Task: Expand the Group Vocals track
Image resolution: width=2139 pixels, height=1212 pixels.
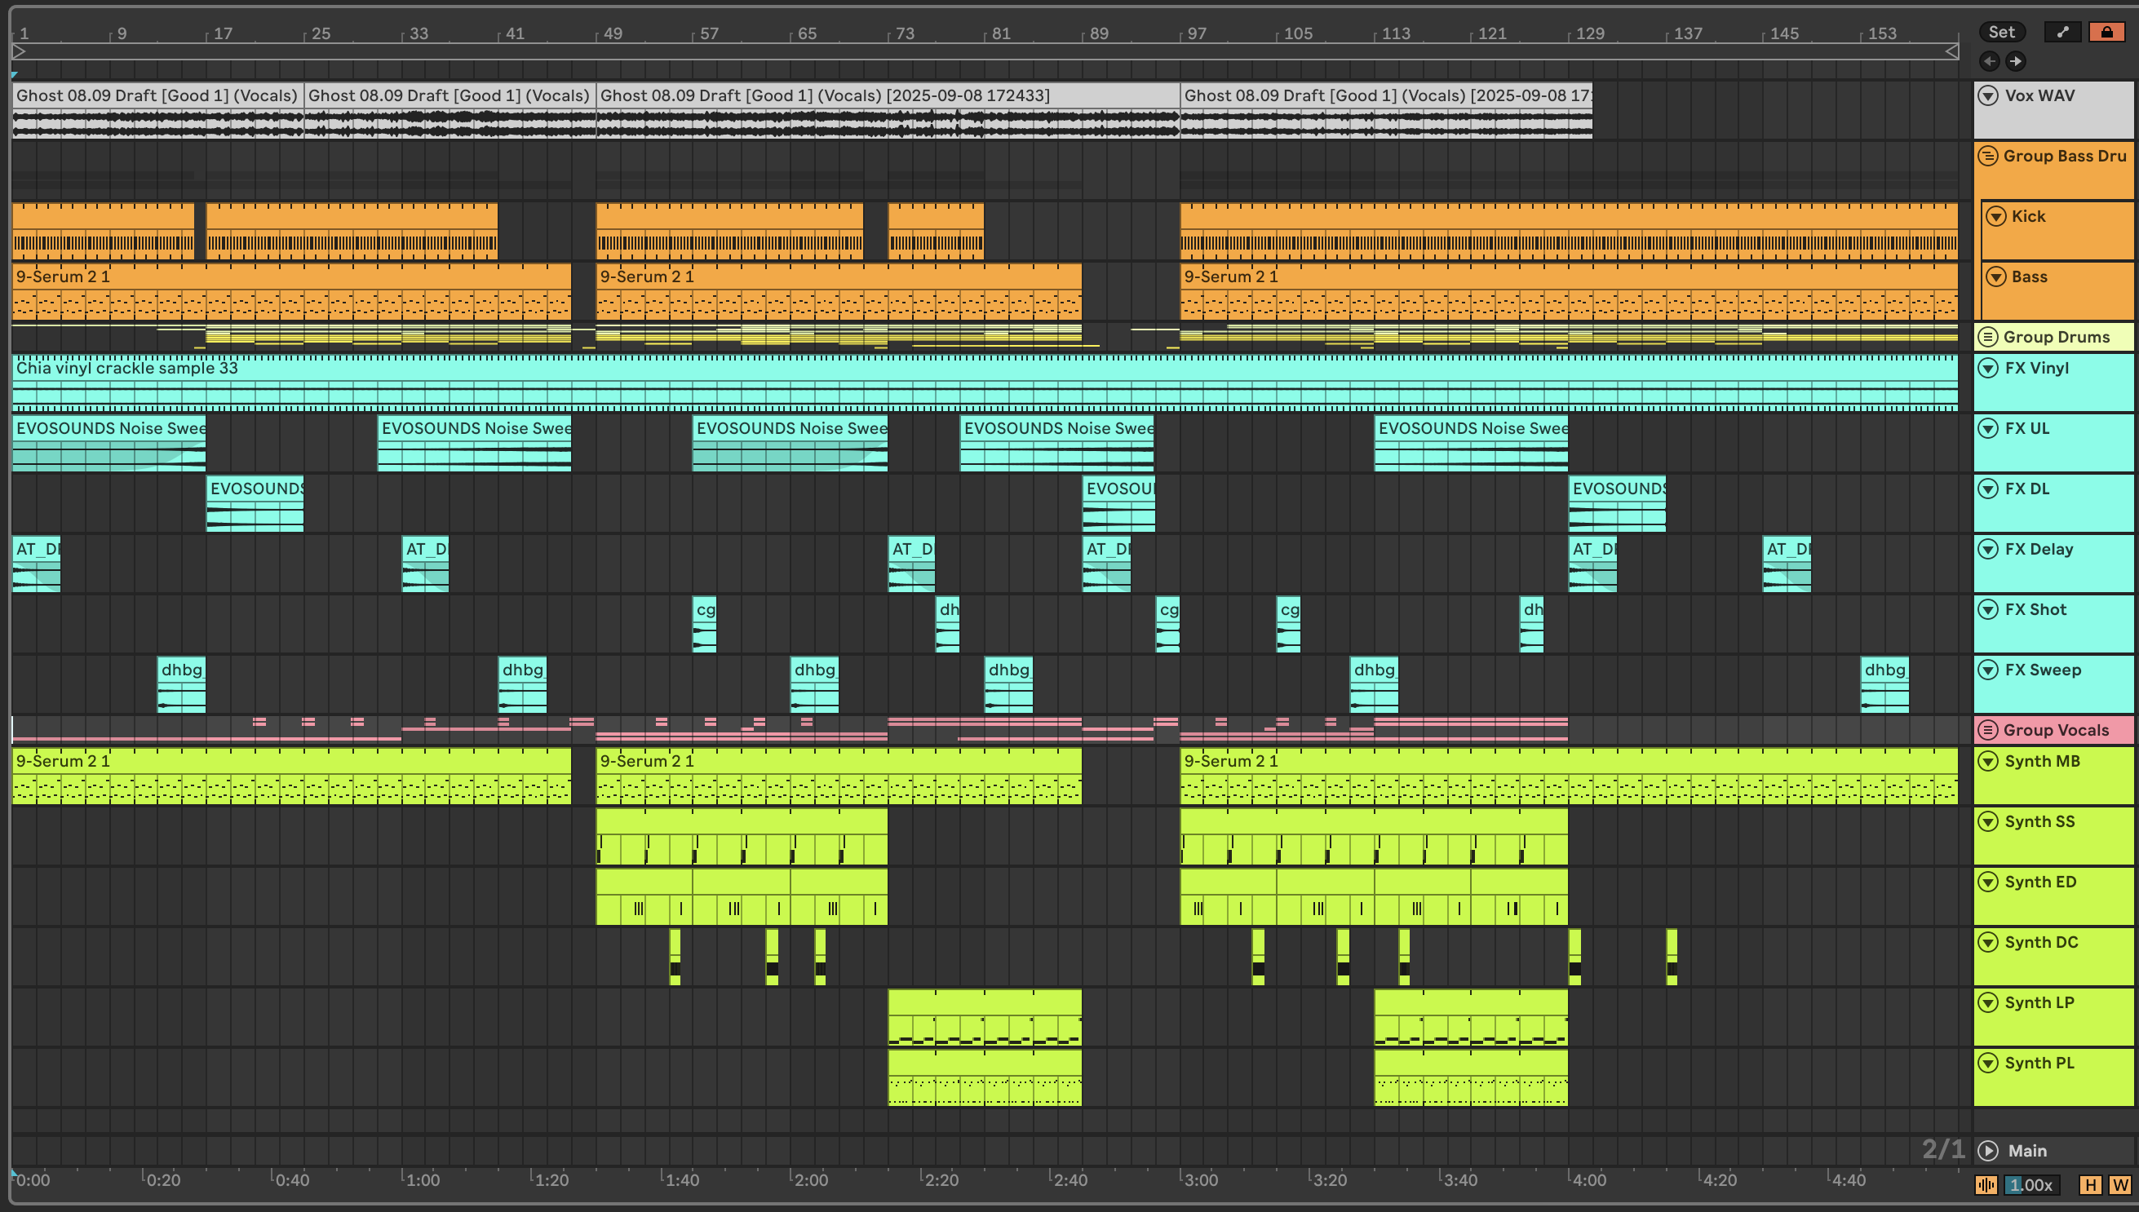Action: (1988, 730)
